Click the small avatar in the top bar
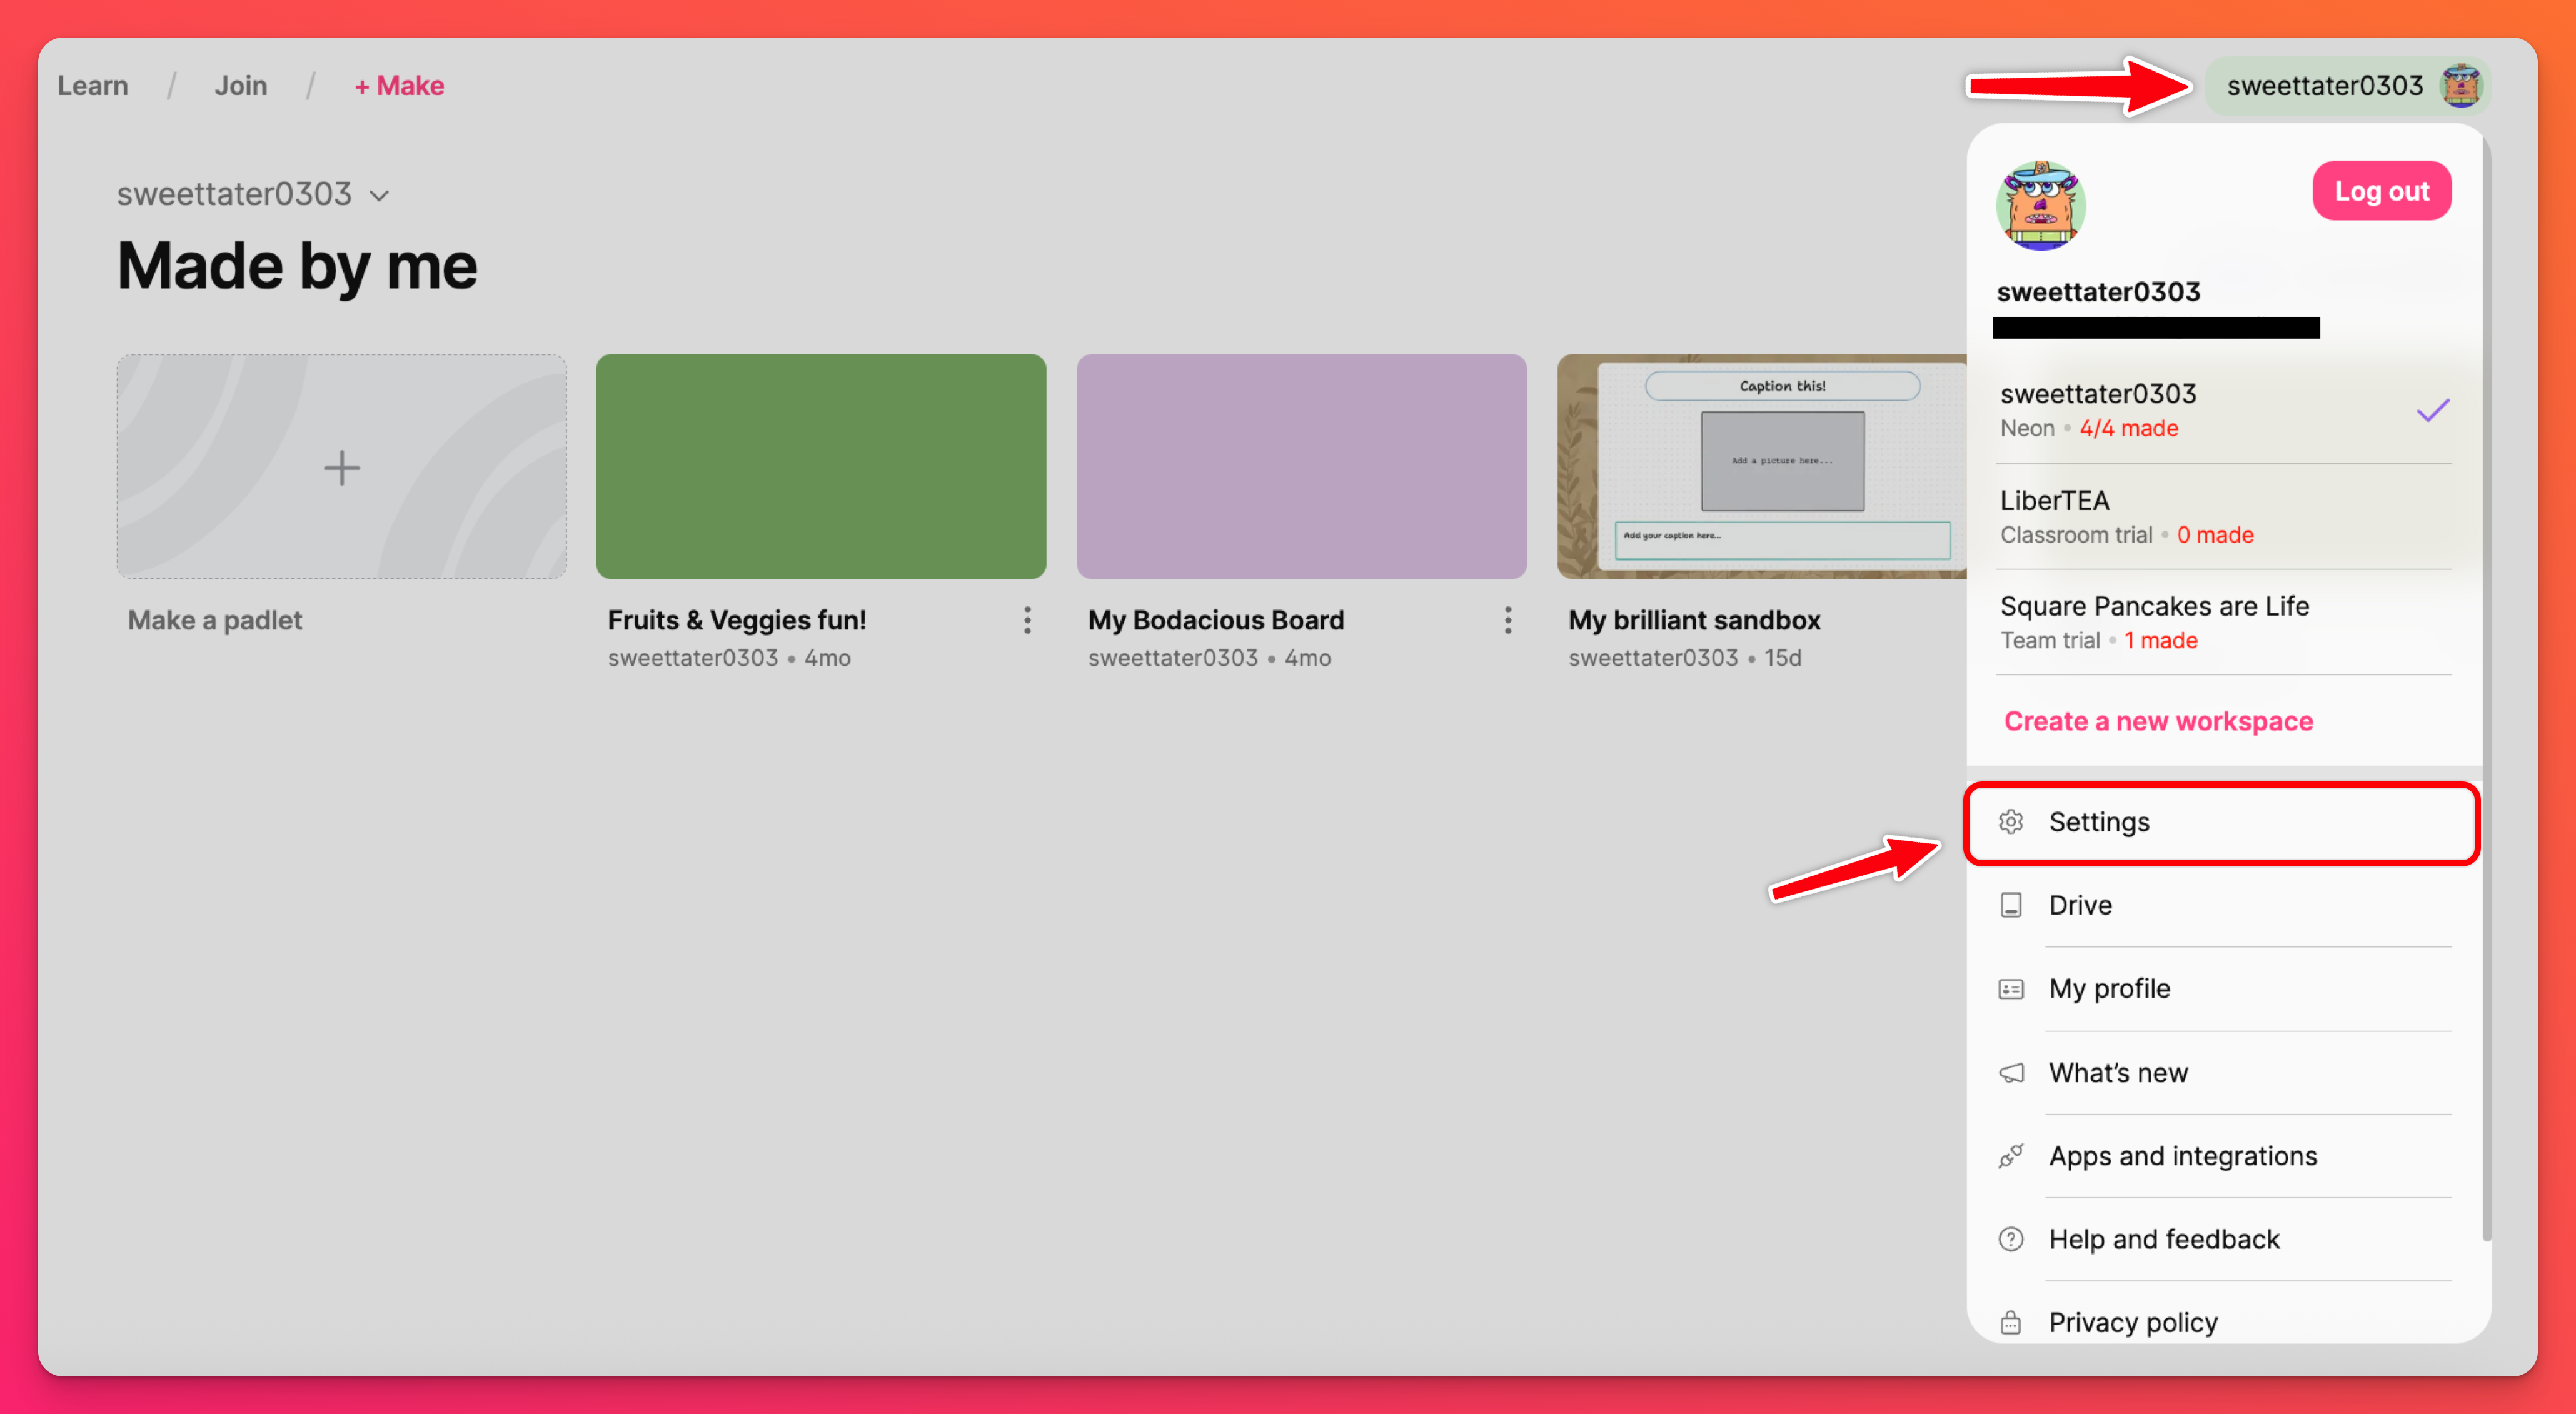Viewport: 2576px width, 1414px height. point(2461,86)
